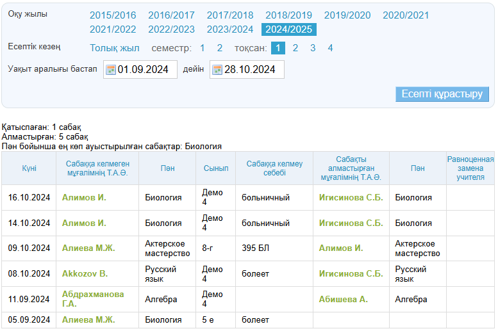Click the Есепті құрастыру button
The height and width of the screenshot is (331, 498).
point(442,94)
